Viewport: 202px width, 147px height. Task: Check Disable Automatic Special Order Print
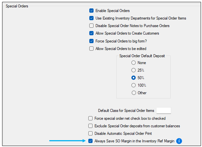pyautogui.click(x=91, y=134)
